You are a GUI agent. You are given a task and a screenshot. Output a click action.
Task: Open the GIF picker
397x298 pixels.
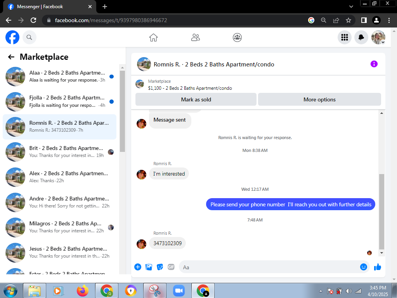[171, 267]
